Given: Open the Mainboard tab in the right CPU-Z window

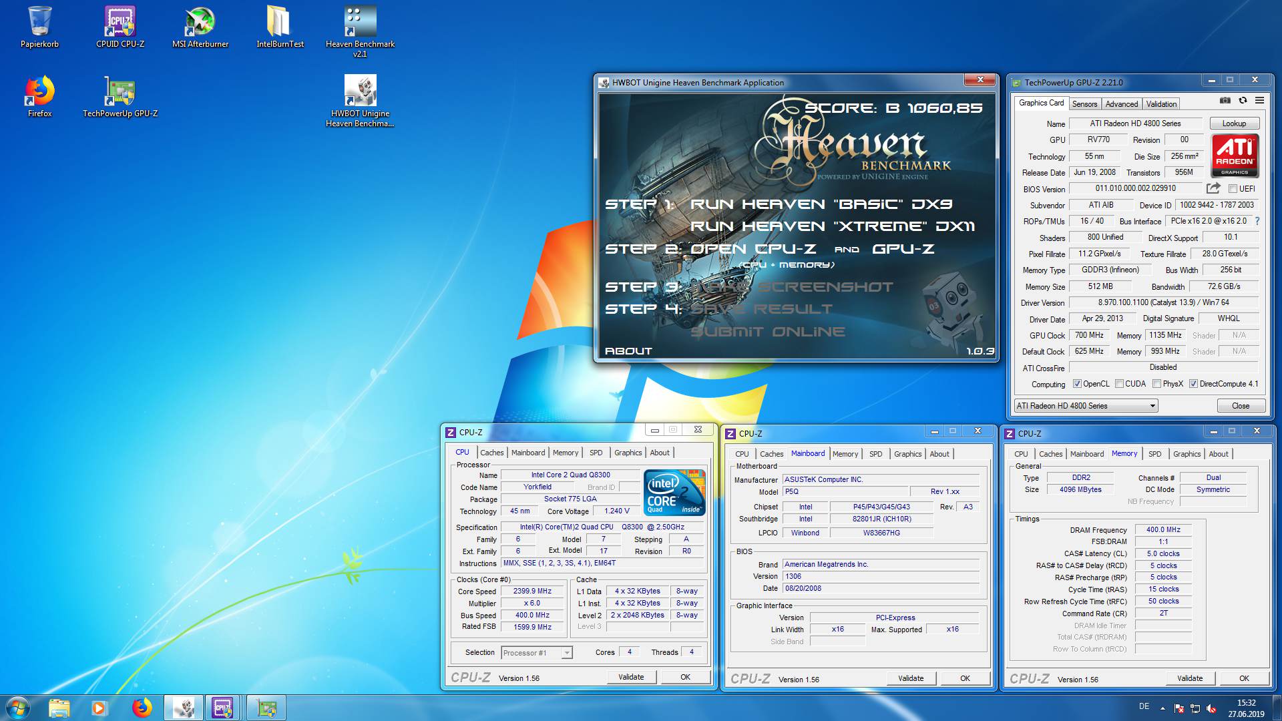Looking at the screenshot, I should 1086,454.
